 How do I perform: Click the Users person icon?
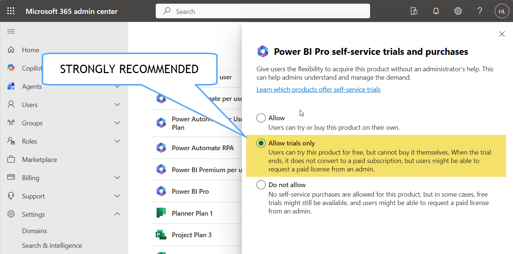11,105
